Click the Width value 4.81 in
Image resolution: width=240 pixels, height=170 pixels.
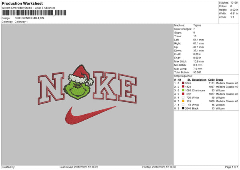(x=234, y=14)
